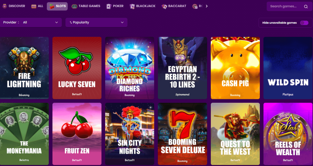Open the Wild Spin game
The height and width of the screenshot is (166, 313).
[288, 68]
